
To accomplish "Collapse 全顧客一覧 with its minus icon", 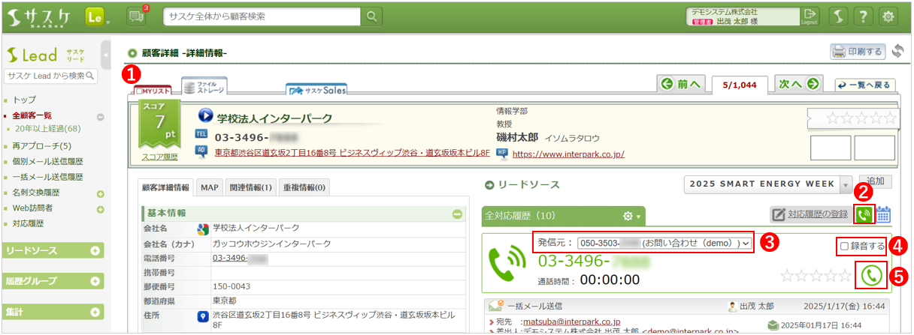I will 100,117.
